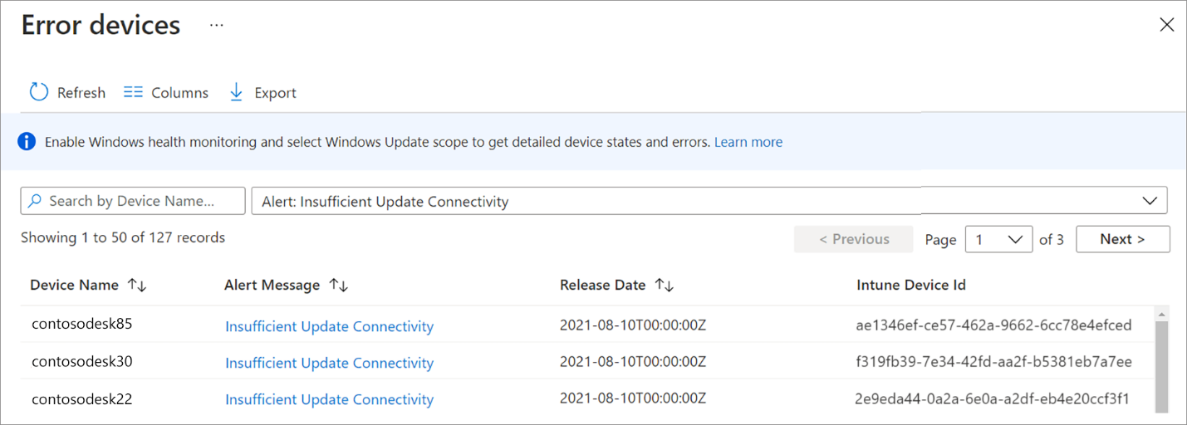
Task: Open the Learn more link
Action: tap(748, 142)
